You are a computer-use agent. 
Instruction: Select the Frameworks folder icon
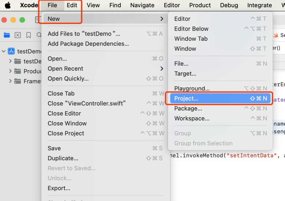coord(18,81)
